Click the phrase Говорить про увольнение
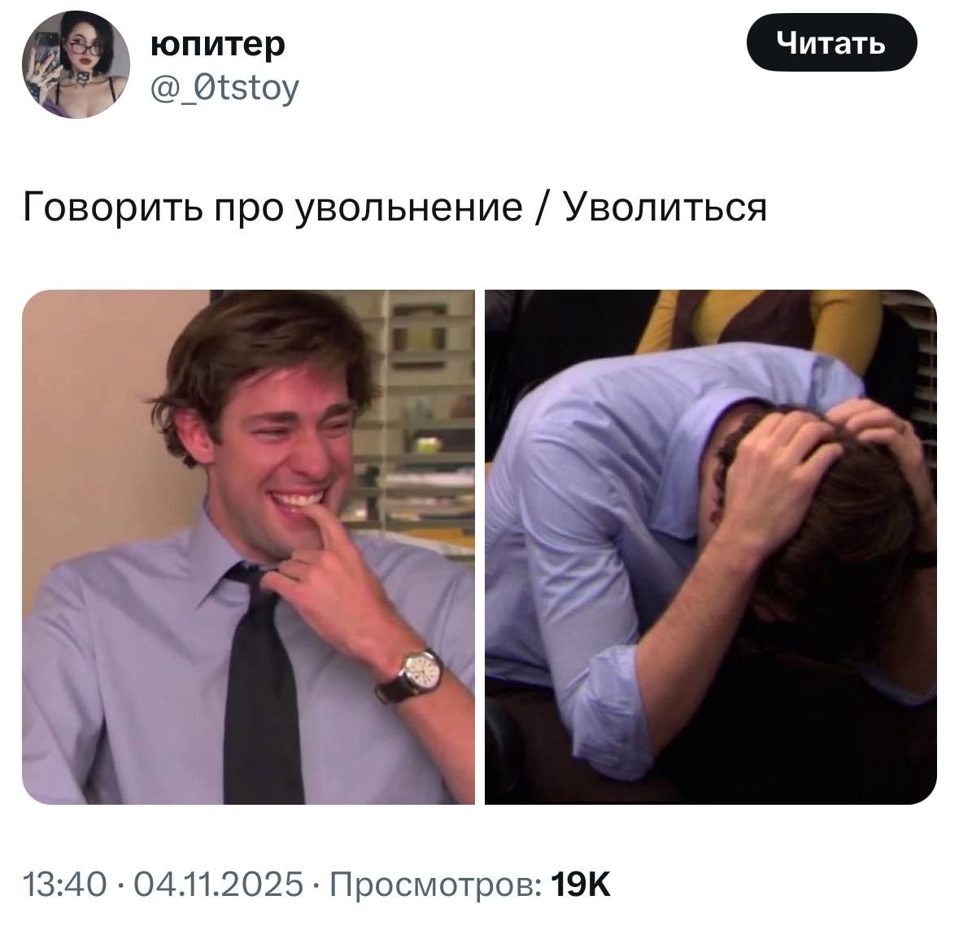 [272, 207]
